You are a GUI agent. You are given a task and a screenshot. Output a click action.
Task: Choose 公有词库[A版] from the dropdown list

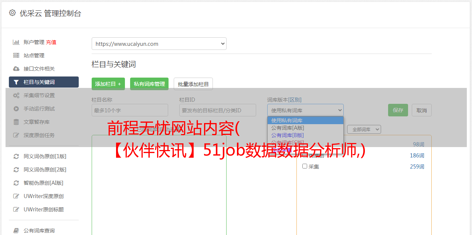coord(305,128)
